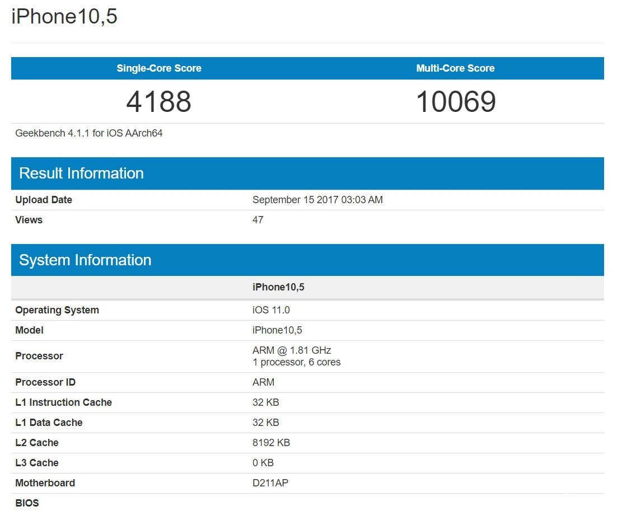Viewport: 622px width, 511px height.
Task: Click the Processor ID label
Action: tap(45, 382)
